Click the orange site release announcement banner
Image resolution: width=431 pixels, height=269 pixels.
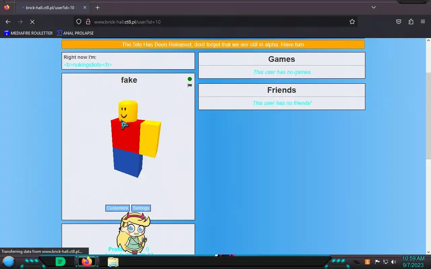pos(213,44)
